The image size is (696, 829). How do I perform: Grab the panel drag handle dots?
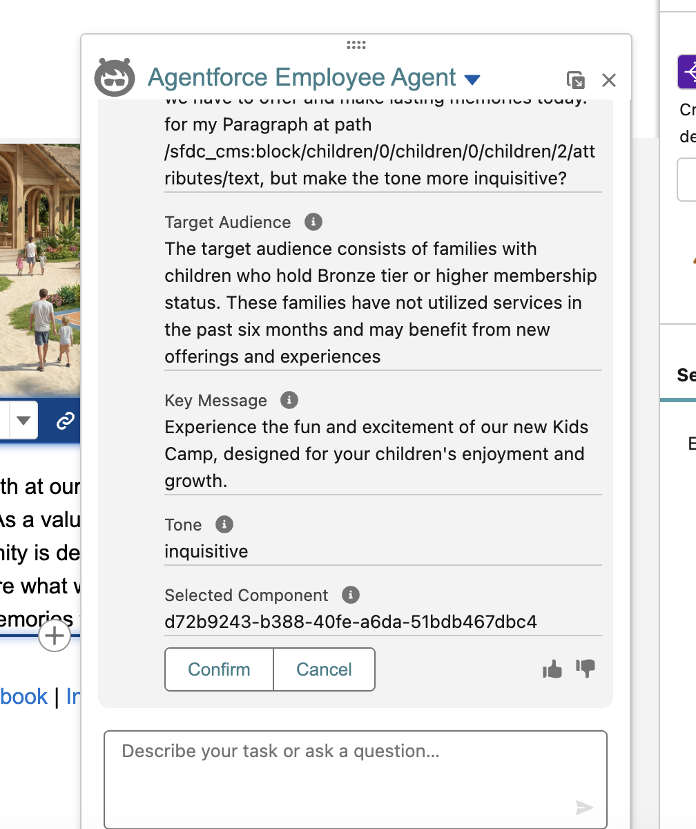(x=356, y=46)
